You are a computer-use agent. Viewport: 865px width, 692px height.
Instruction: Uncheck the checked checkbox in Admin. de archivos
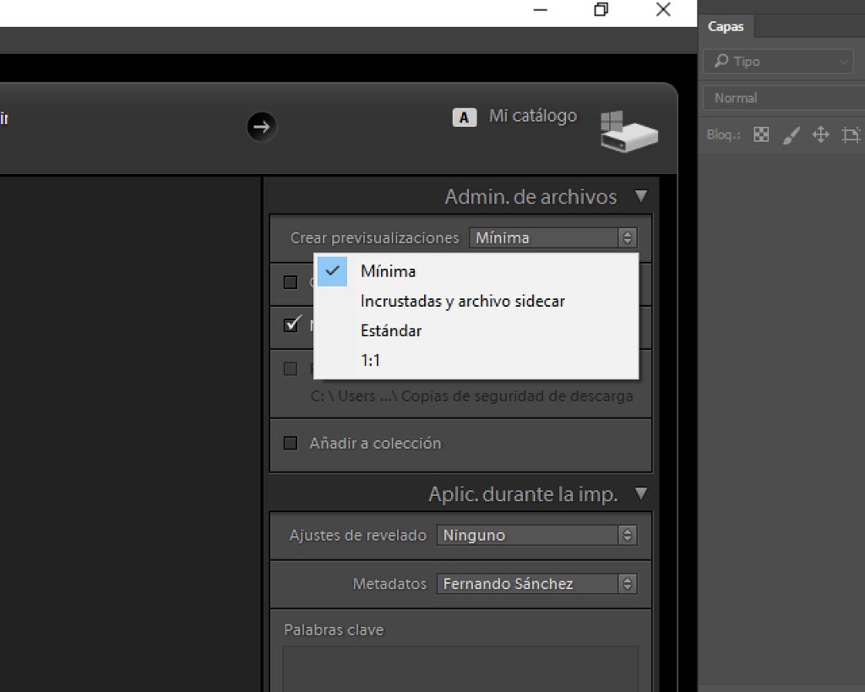[291, 324]
